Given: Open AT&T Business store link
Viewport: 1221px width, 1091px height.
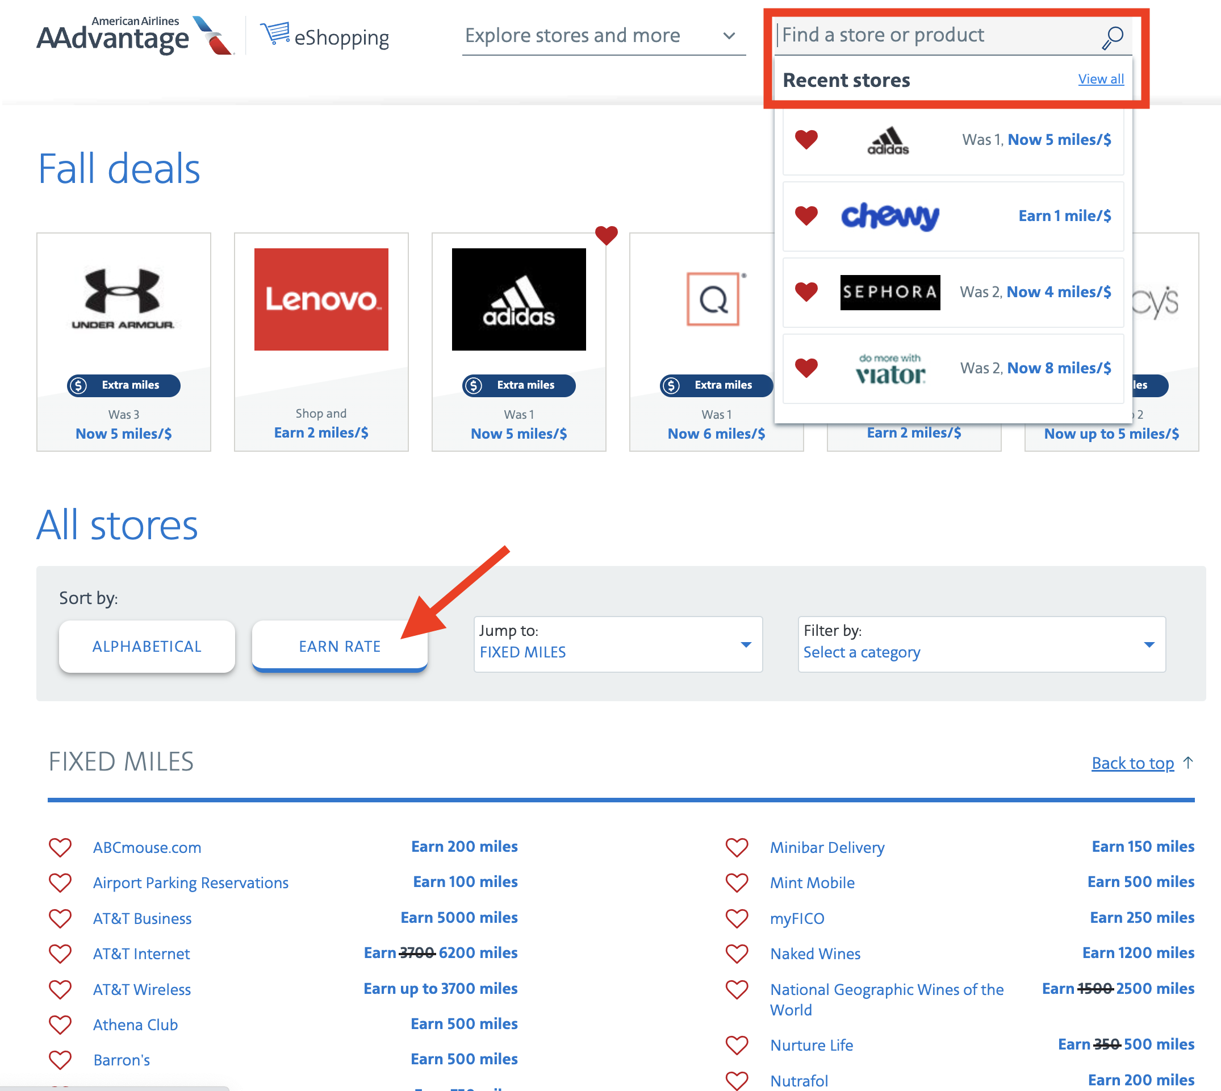Looking at the screenshot, I should (142, 919).
